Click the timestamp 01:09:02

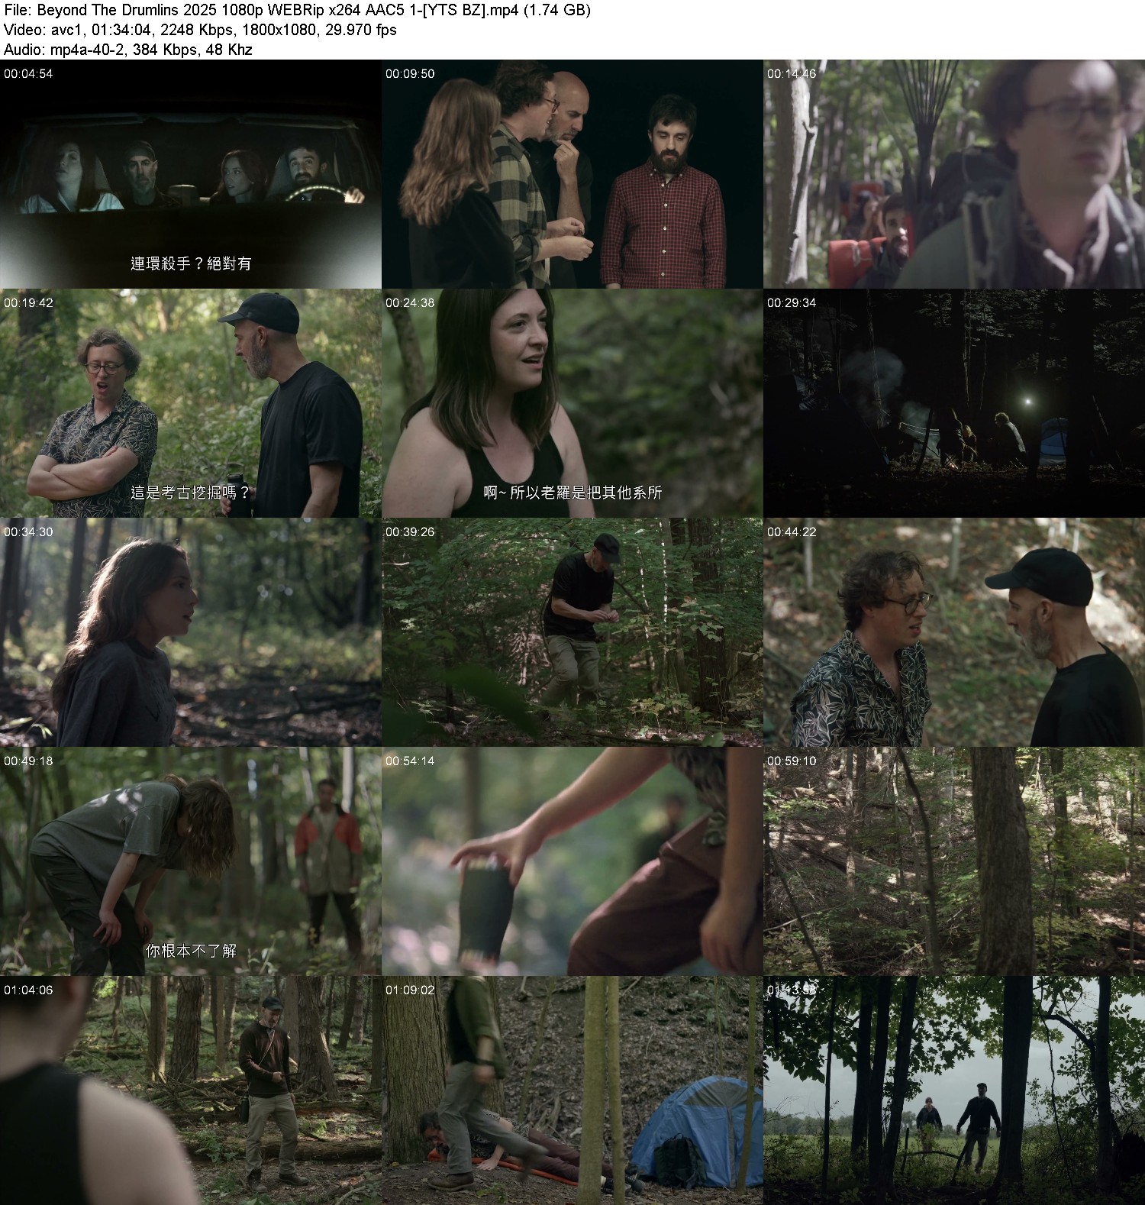410,990
